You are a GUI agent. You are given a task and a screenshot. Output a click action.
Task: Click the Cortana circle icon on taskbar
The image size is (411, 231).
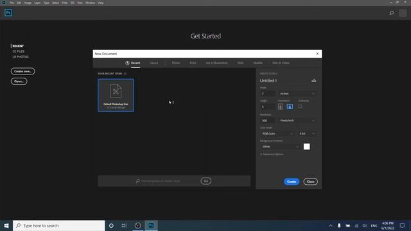(x=111, y=225)
